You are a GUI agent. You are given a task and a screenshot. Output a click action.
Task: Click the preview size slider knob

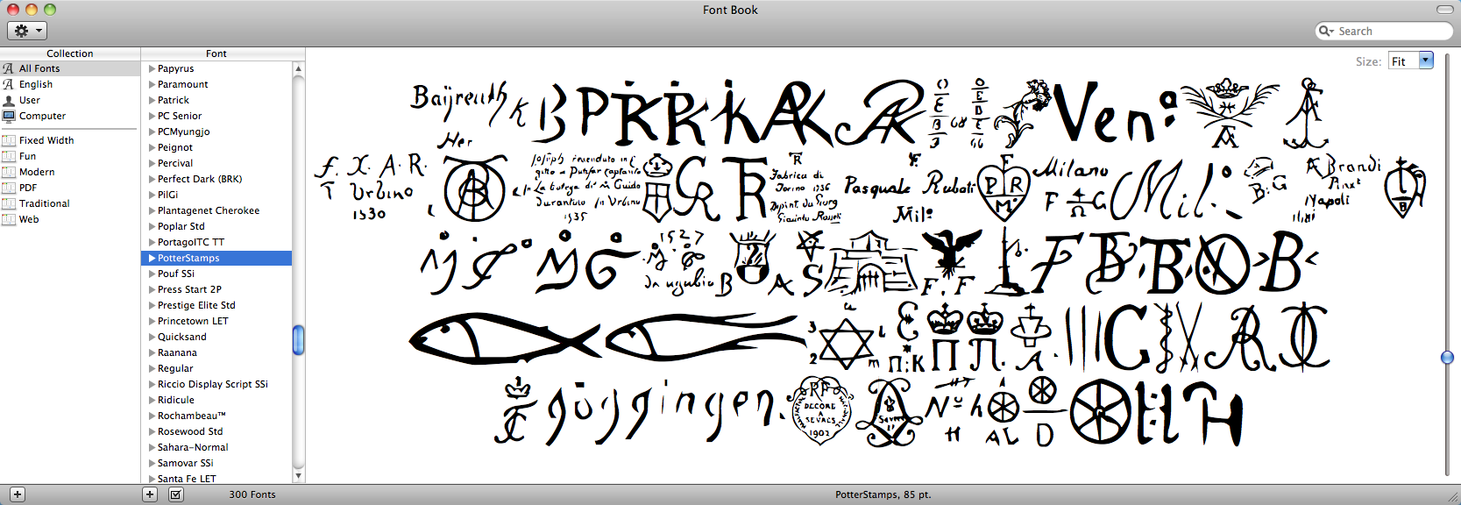coord(1447,358)
